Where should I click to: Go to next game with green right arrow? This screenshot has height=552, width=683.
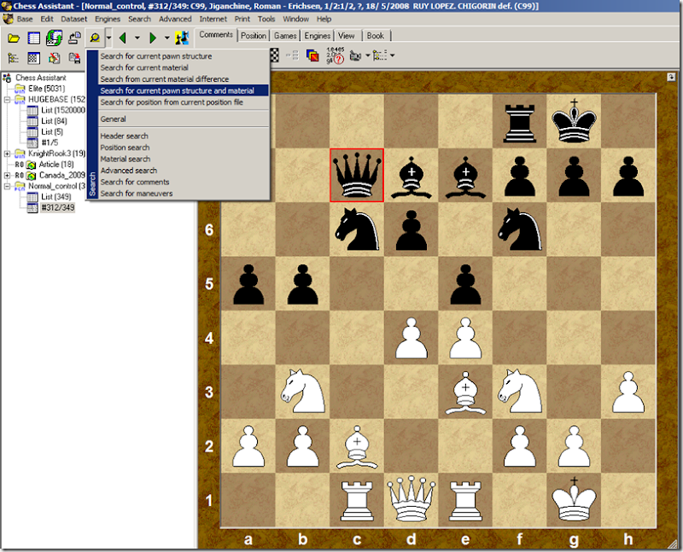click(x=153, y=38)
